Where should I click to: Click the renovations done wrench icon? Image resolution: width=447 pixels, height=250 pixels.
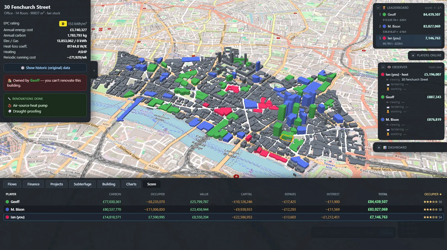[x=9, y=98]
